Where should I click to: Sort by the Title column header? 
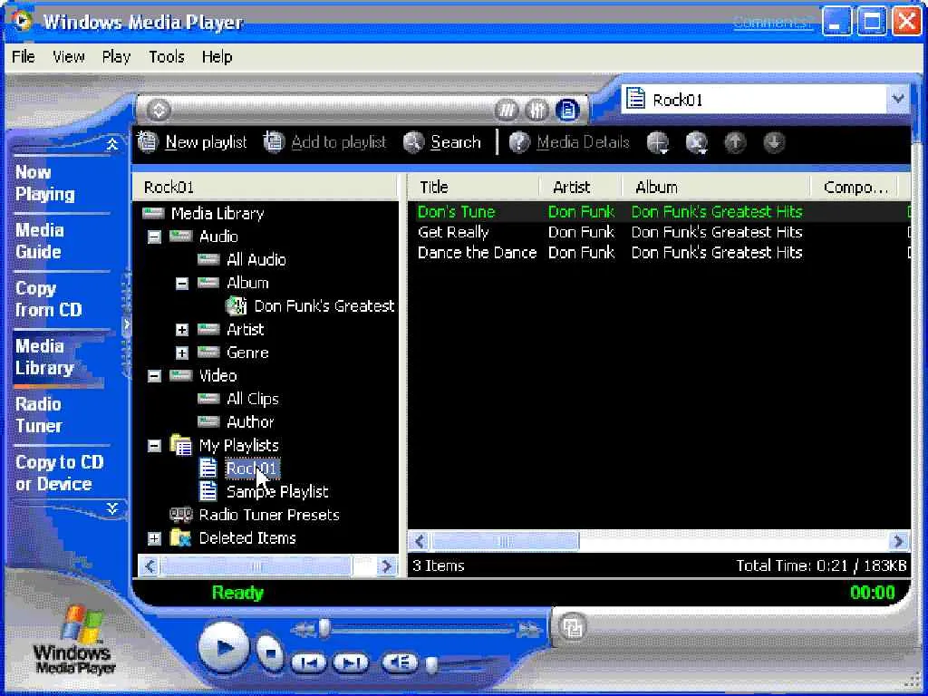[473, 187]
